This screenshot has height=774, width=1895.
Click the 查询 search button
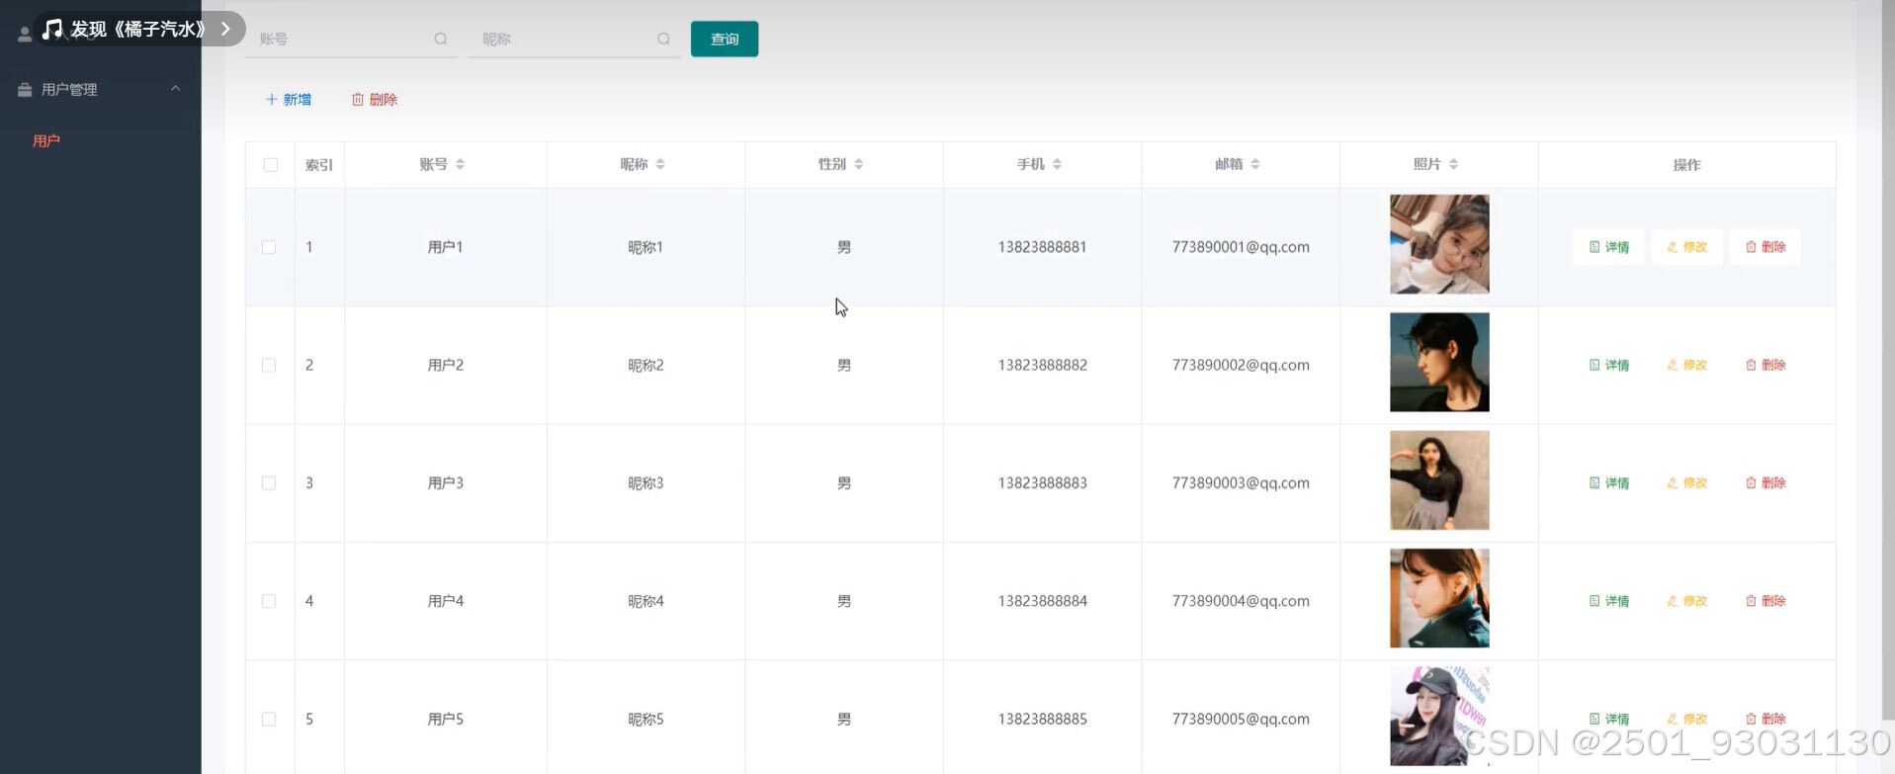point(725,39)
